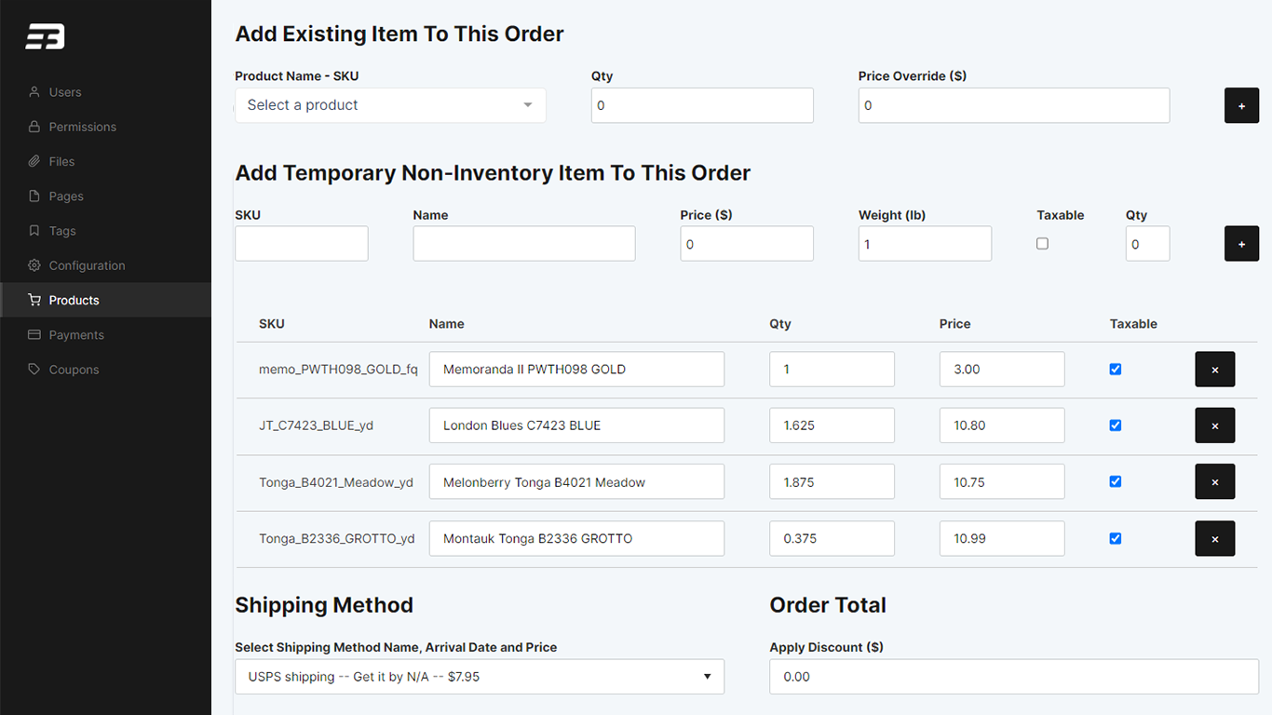This screenshot has height=715, width=1272.
Task: Click the Tags bookmark icon
Action: (x=34, y=231)
